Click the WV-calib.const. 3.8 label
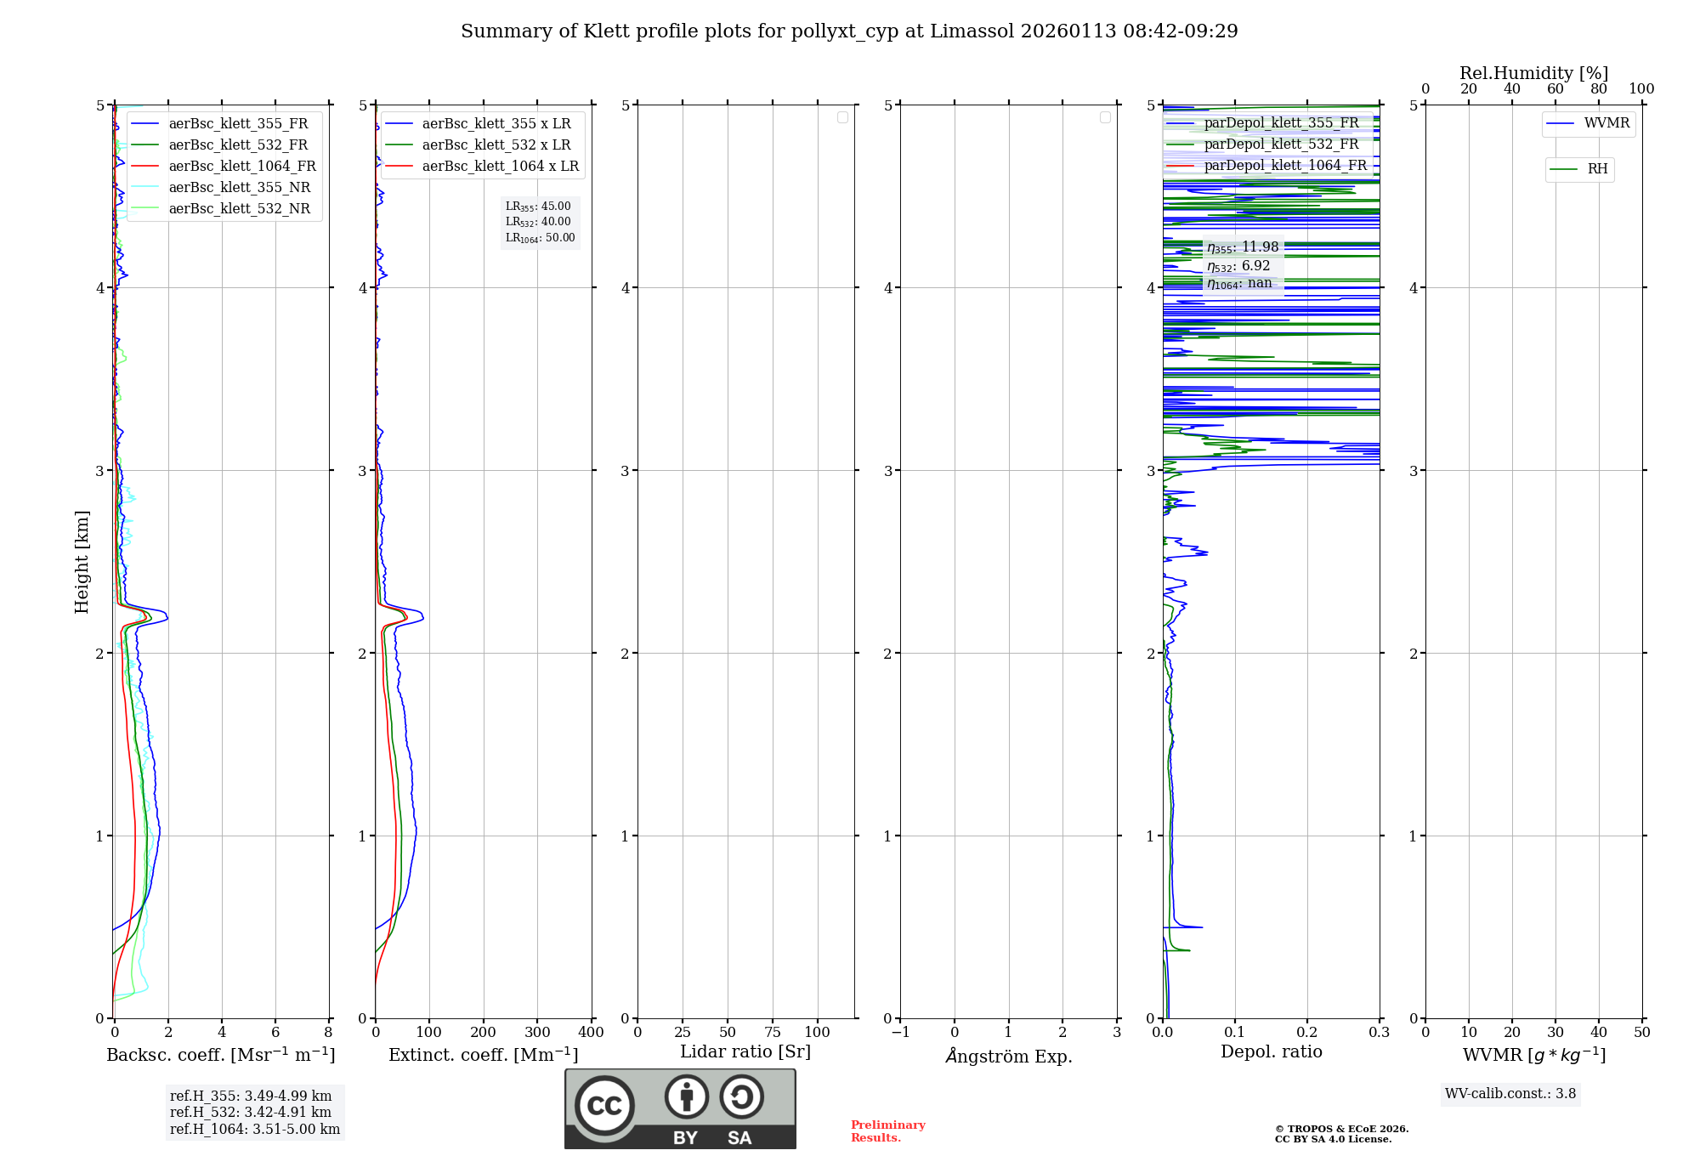The height and width of the screenshot is (1156, 1700). tap(1510, 1094)
